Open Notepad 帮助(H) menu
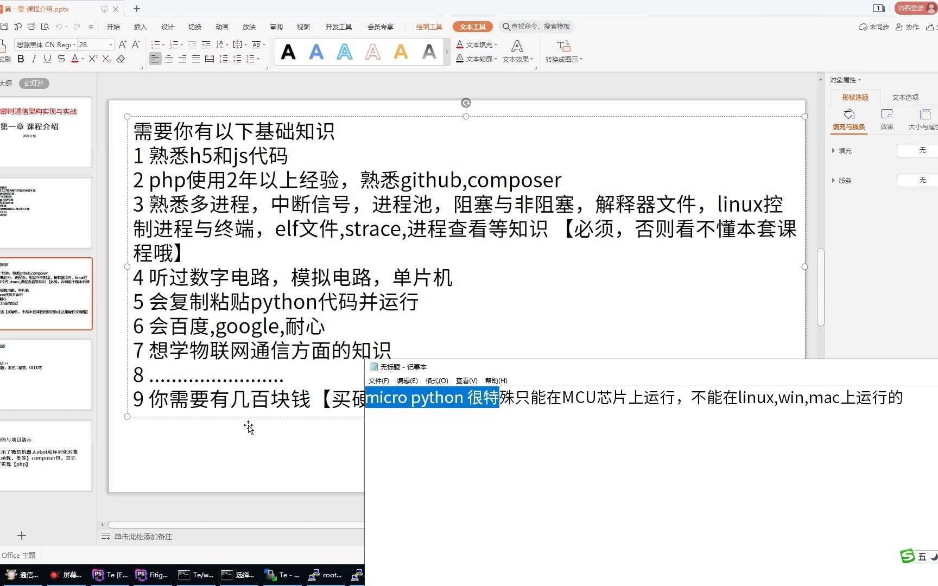938x586 pixels. pyautogui.click(x=496, y=381)
